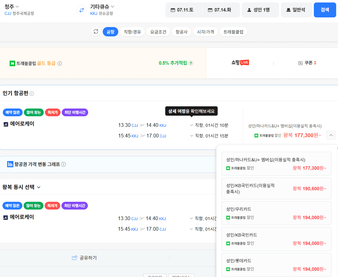Open the 왕복 동시 선택 dropdown
Screen dimensions: 338x277
point(21,187)
